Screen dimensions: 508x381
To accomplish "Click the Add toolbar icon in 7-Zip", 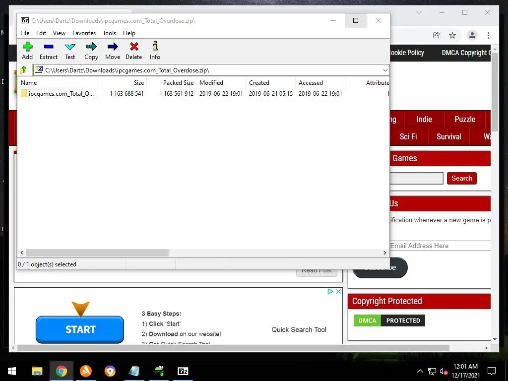I will click(27, 47).
